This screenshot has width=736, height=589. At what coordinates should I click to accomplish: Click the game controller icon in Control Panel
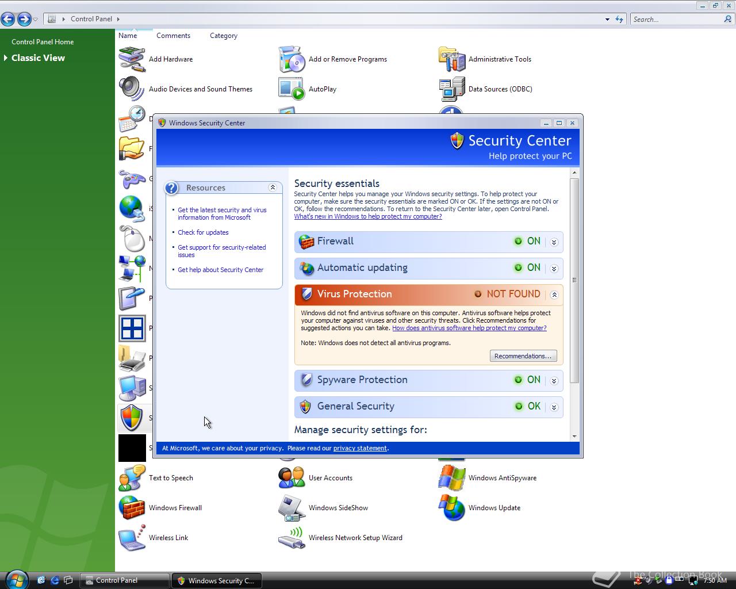point(132,179)
